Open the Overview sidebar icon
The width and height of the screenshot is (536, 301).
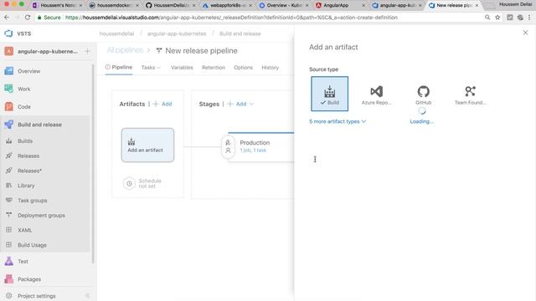click(9, 71)
